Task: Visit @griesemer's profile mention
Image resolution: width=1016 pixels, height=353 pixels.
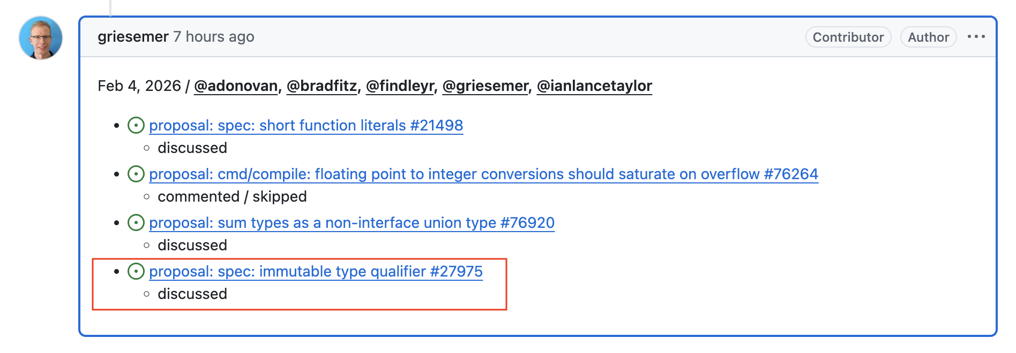Action: tap(485, 86)
